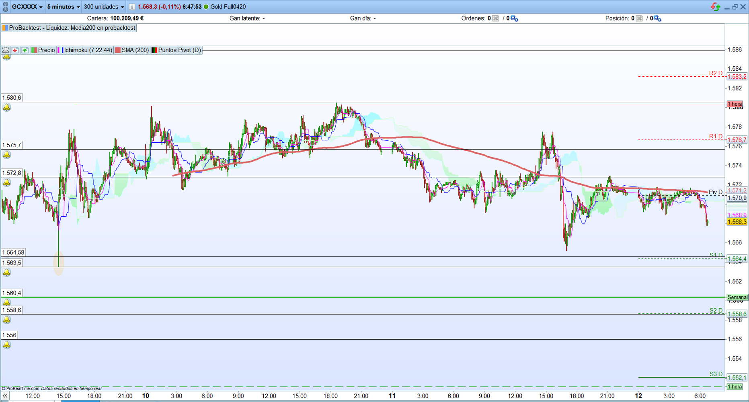Click the chart link chain icon

(5, 7)
